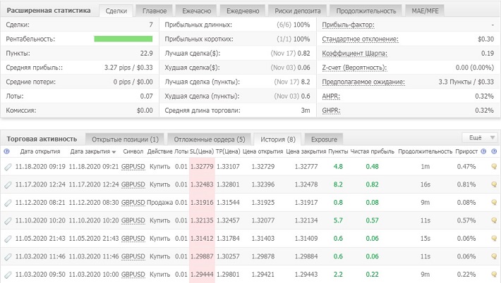Click the tag icon of 11.17.2020 12:24 trade
Screen dimensions: 501x283
coord(8,184)
